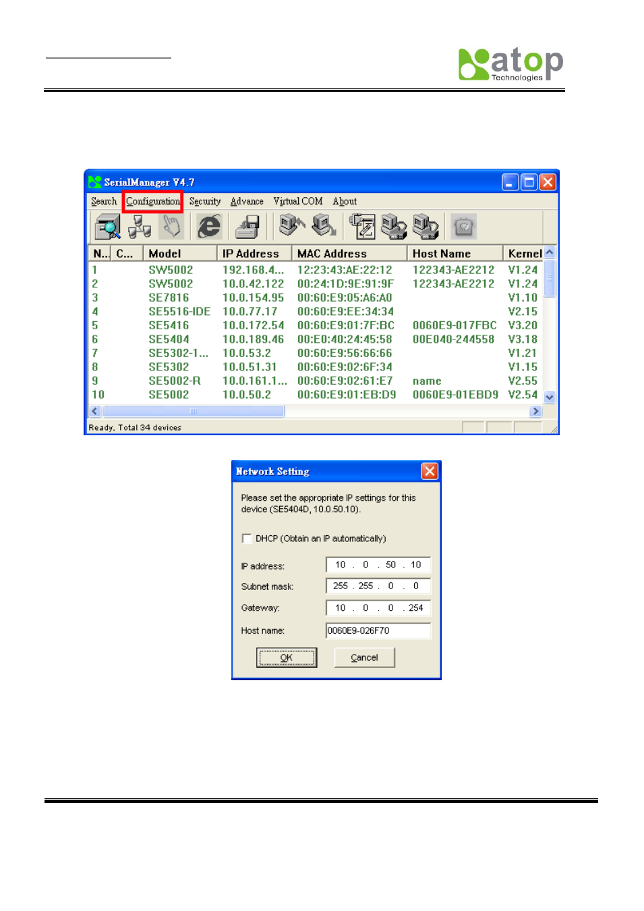
Task: Click the horizontal scrollbar left arrow
Action: point(95,411)
